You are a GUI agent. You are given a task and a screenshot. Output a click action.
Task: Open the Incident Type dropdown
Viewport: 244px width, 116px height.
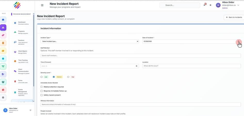click(x=90, y=41)
